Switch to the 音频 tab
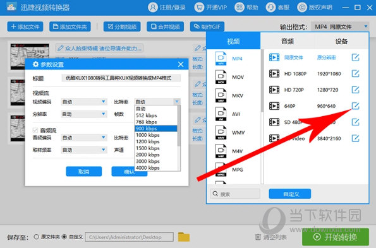The height and width of the screenshot is (248, 376). [288, 41]
